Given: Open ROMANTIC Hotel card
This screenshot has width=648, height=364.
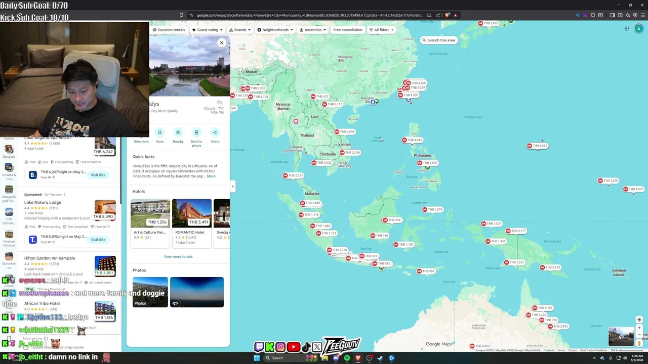Looking at the screenshot, I should [x=192, y=223].
